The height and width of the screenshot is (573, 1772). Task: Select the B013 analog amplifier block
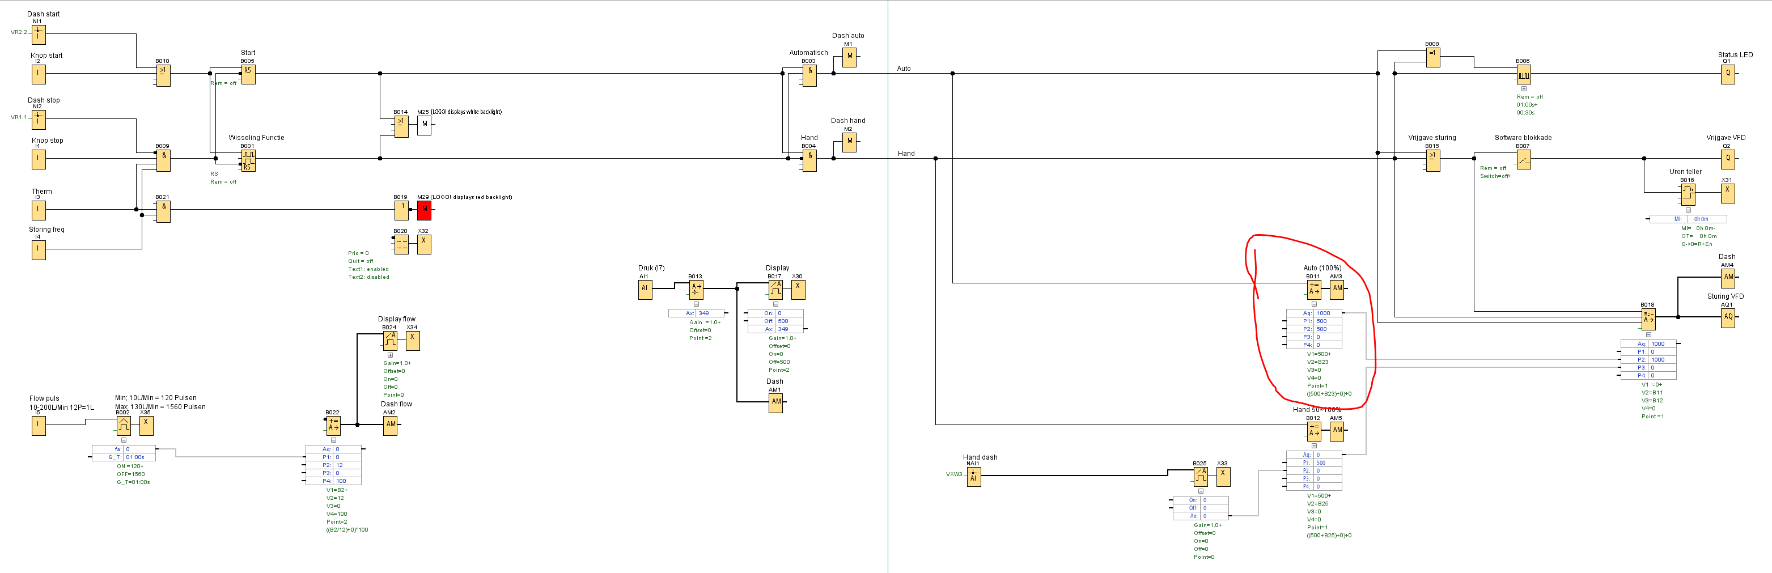coord(696,289)
